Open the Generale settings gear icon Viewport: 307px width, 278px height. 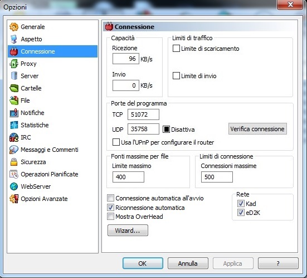click(14, 27)
